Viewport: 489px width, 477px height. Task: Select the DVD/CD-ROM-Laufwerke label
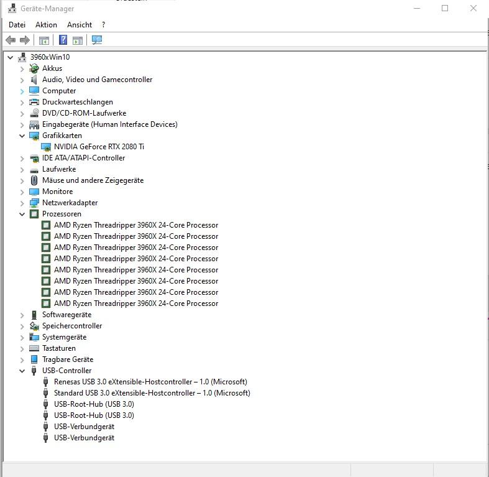[85, 113]
